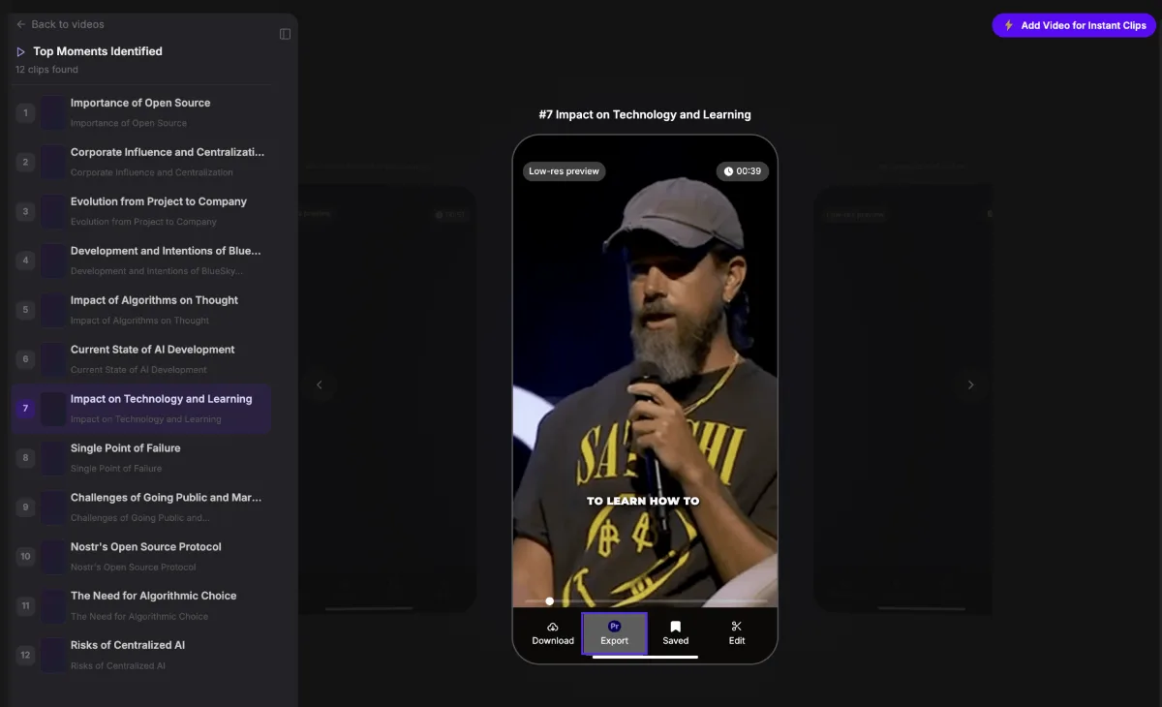This screenshot has height=707, width=1162.
Task: Click the Saved bookmark icon
Action: 676,627
